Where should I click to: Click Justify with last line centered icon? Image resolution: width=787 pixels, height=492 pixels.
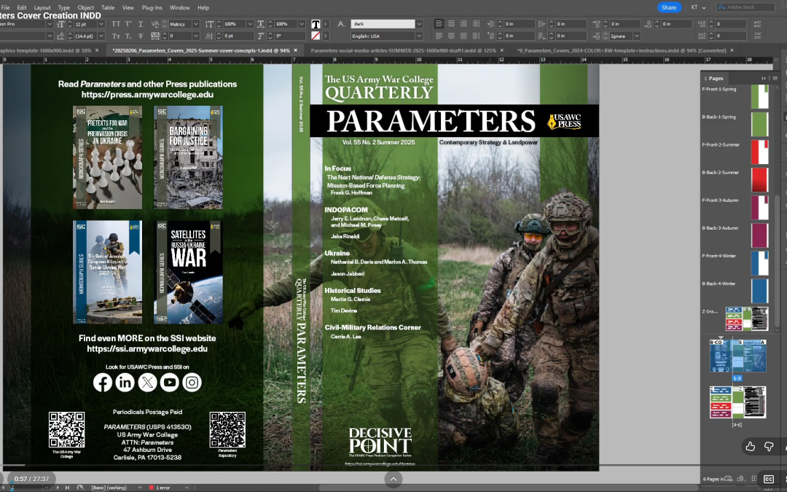[x=451, y=36]
